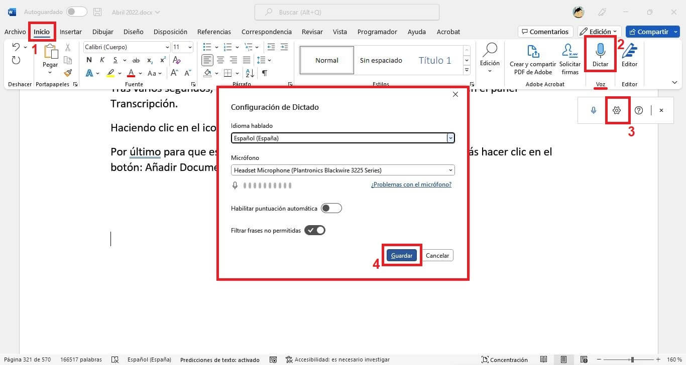Collapse the ribbon chevron
This screenshot has height=365, width=686.
pyautogui.click(x=674, y=83)
